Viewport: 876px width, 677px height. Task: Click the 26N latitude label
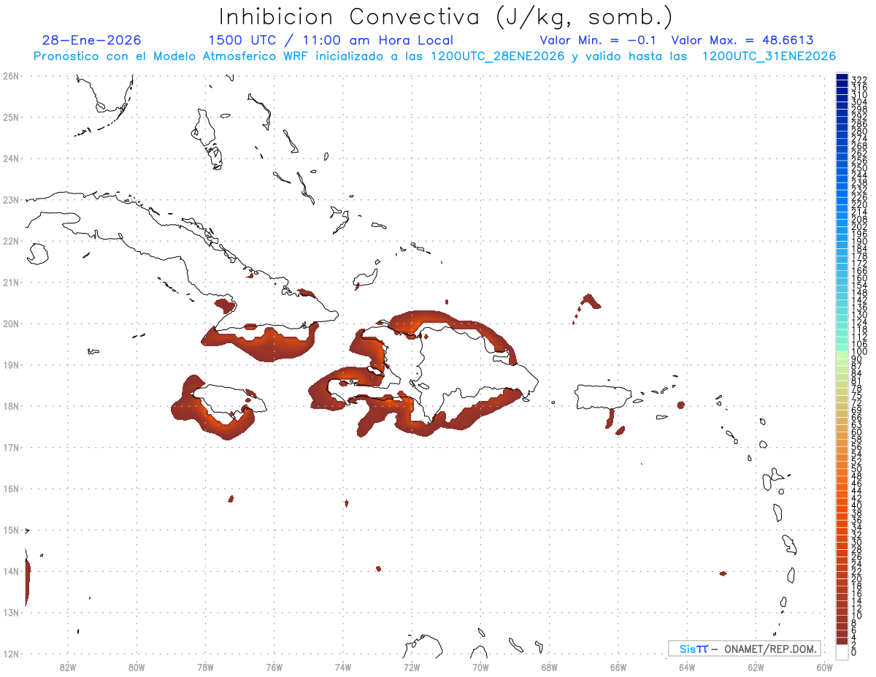point(10,76)
